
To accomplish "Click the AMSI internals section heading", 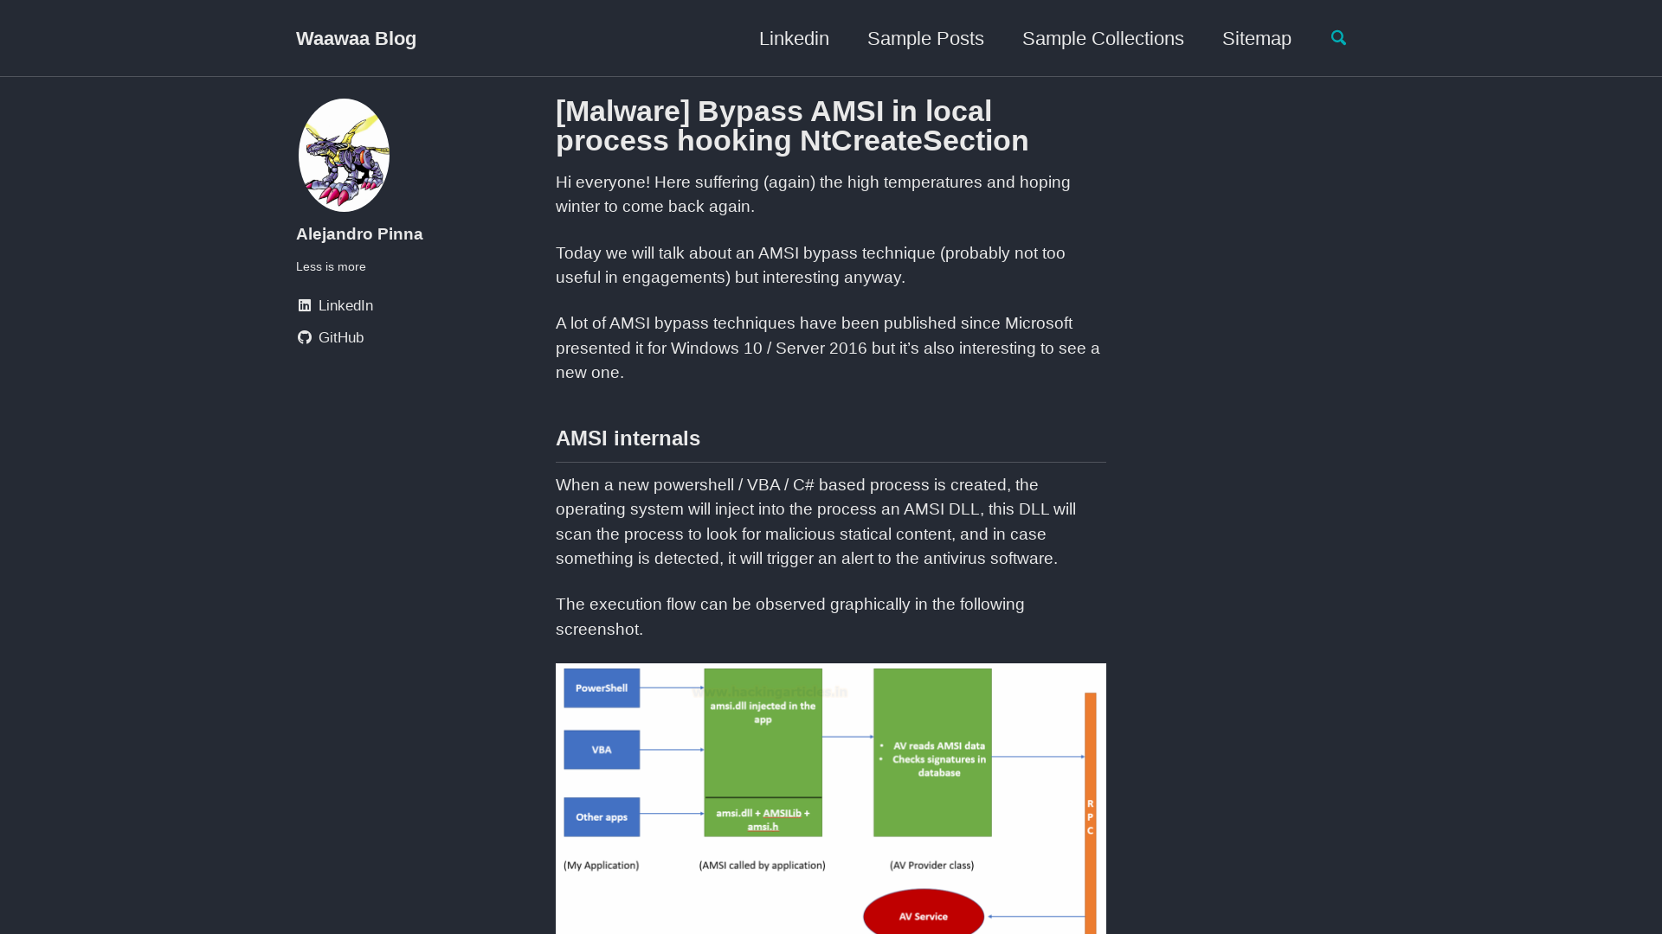I will pyautogui.click(x=628, y=438).
